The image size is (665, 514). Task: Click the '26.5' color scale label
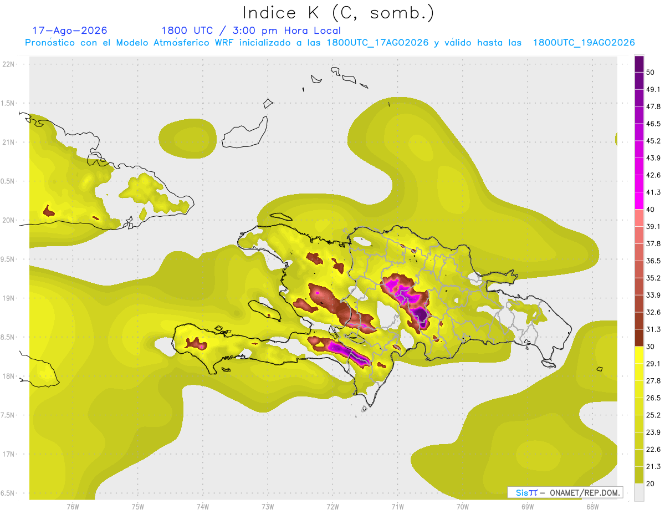[x=653, y=398]
